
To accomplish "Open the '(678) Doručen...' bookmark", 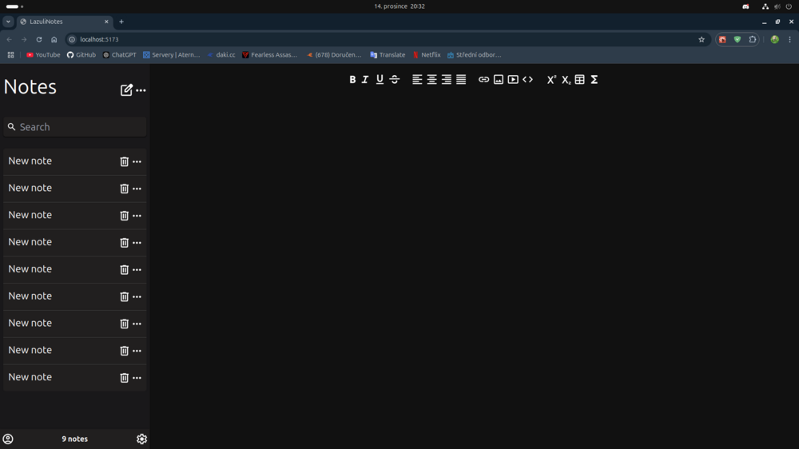I will click(334, 54).
